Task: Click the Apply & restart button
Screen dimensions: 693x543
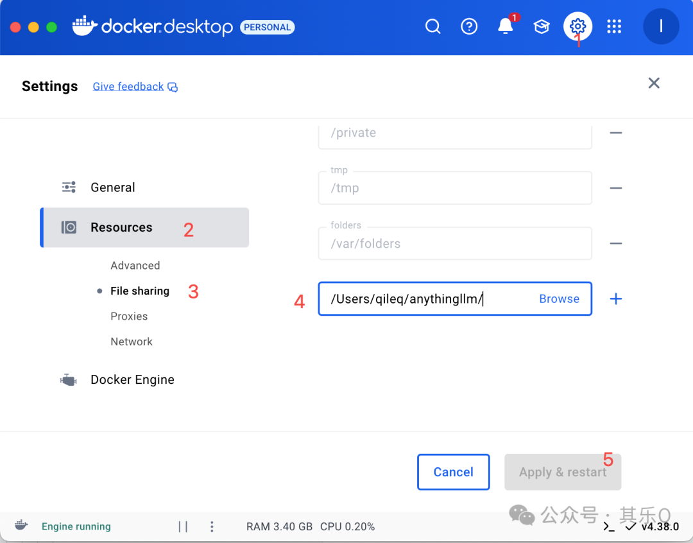Action: [x=563, y=472]
